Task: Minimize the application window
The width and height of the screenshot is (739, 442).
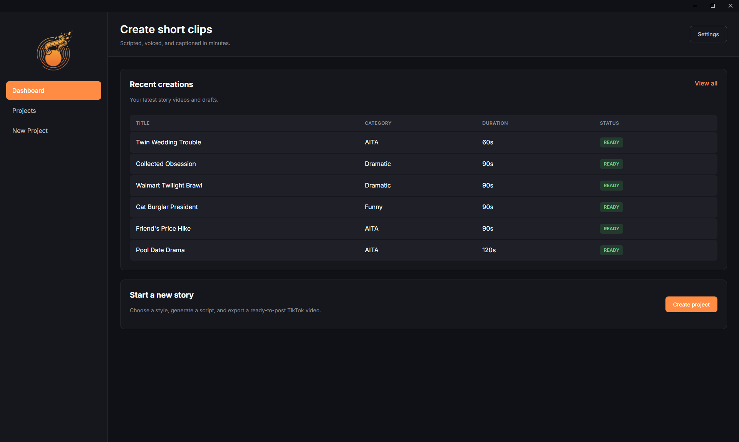Action: pos(695,6)
